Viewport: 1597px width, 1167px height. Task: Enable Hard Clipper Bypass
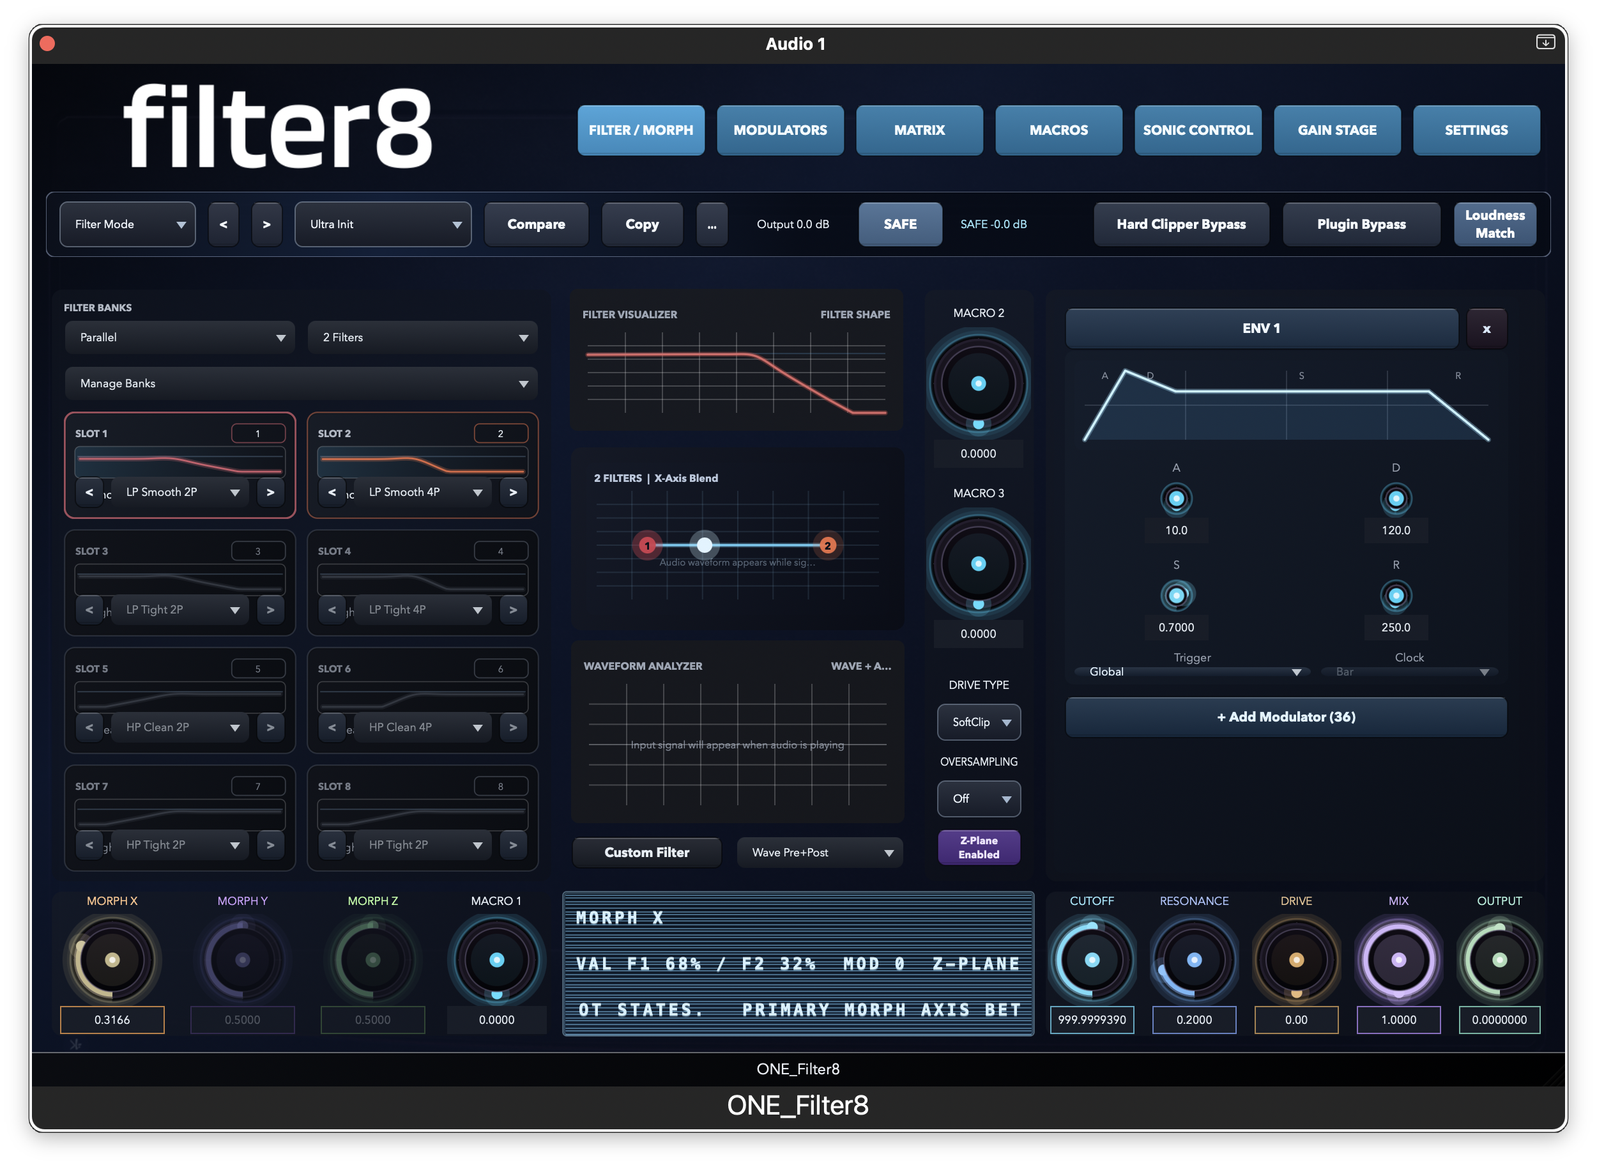[1181, 224]
